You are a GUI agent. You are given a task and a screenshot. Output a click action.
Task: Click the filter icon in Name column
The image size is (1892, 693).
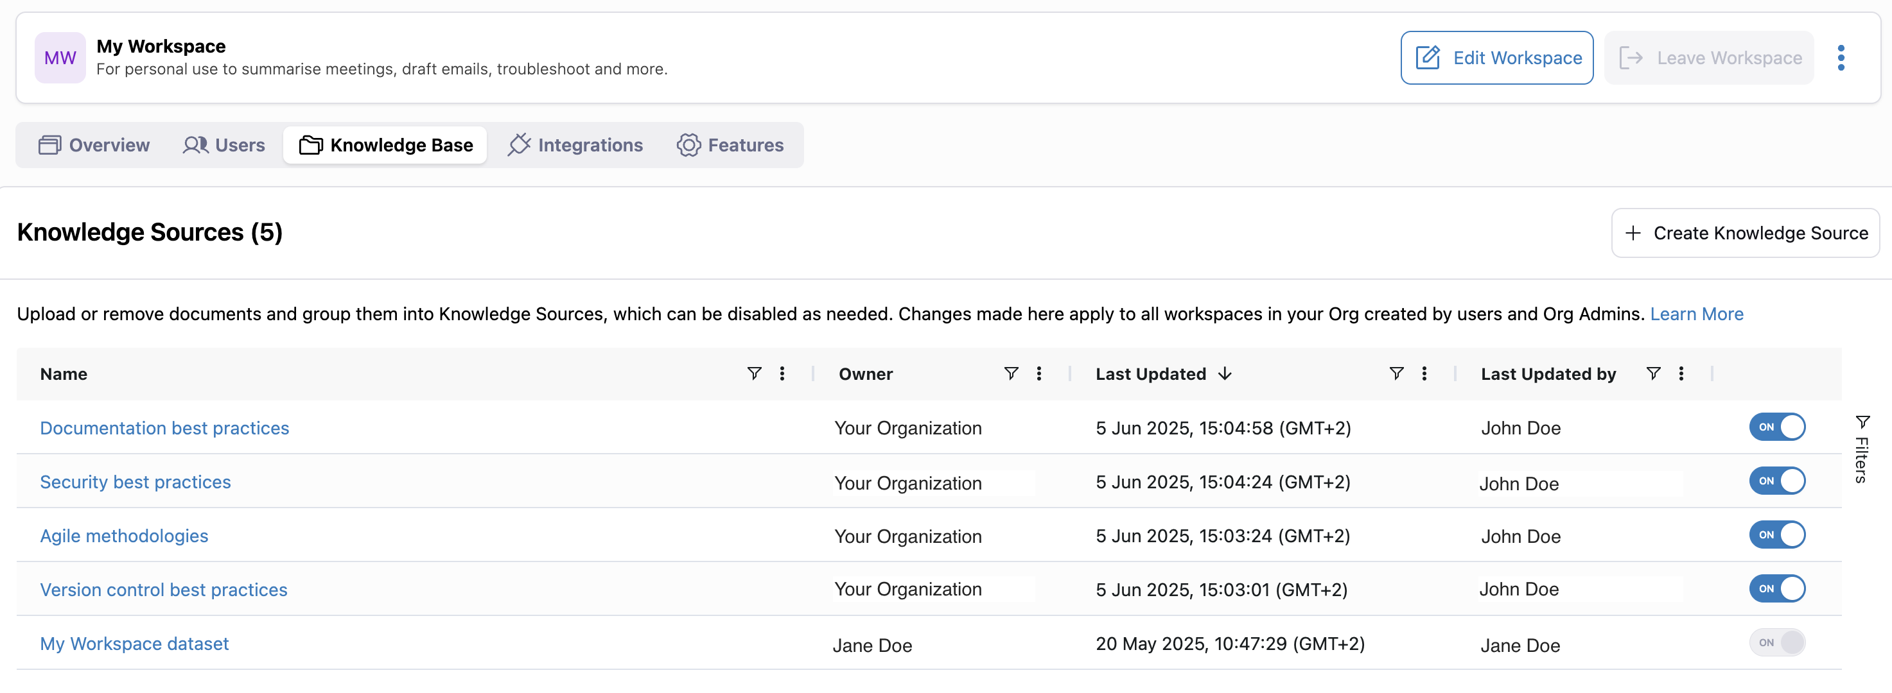tap(753, 373)
